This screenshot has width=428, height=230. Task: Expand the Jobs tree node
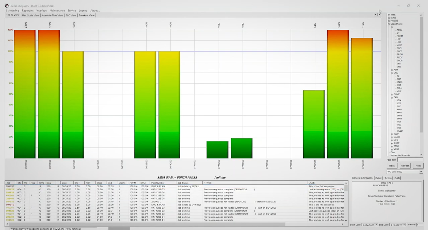click(x=389, y=15)
